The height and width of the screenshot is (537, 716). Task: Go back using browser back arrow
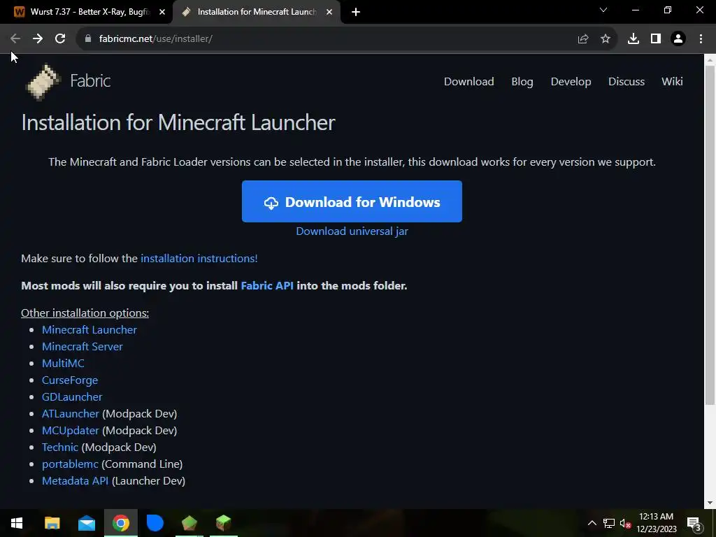[x=15, y=39]
